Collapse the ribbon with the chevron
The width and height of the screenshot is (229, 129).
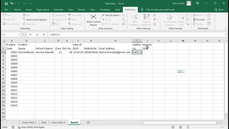pos(225,29)
